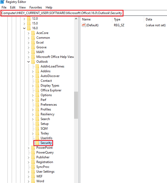Select the Perf folder icon

pos(37,100)
